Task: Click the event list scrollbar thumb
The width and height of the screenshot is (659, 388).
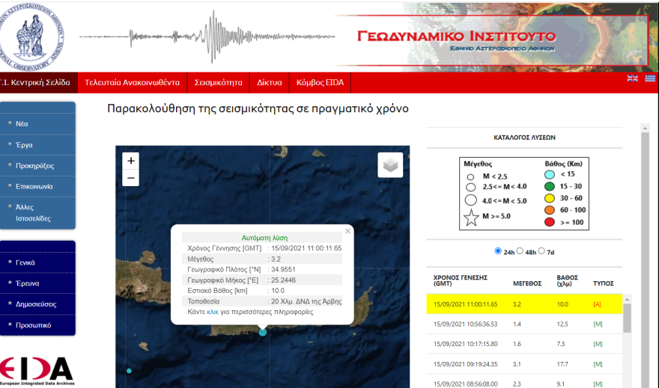Action: [x=627, y=318]
